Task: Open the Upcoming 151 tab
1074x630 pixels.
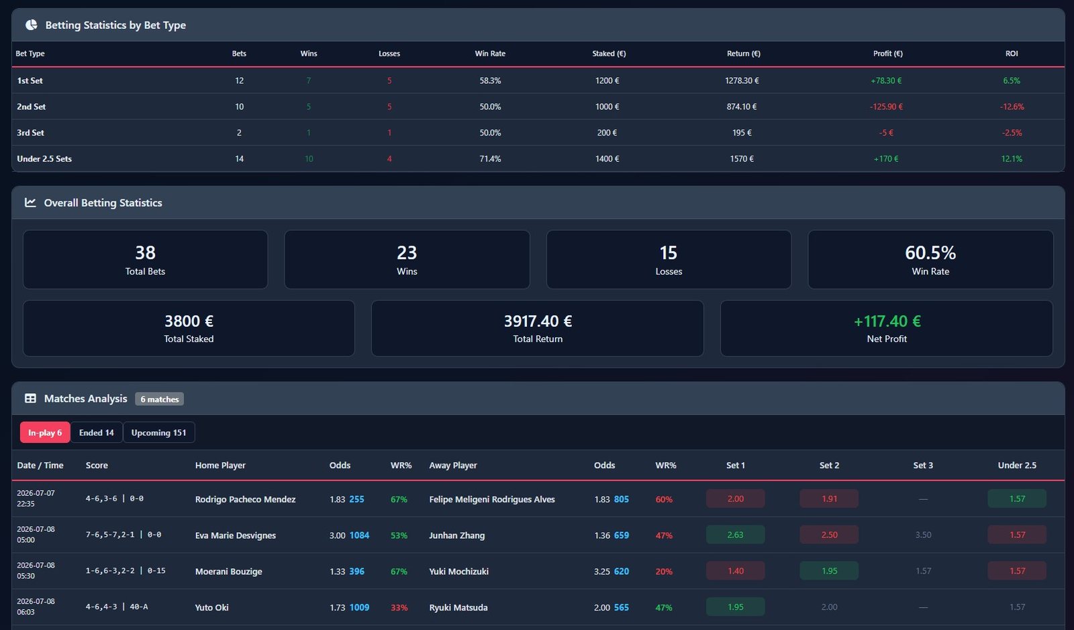Action: (159, 432)
